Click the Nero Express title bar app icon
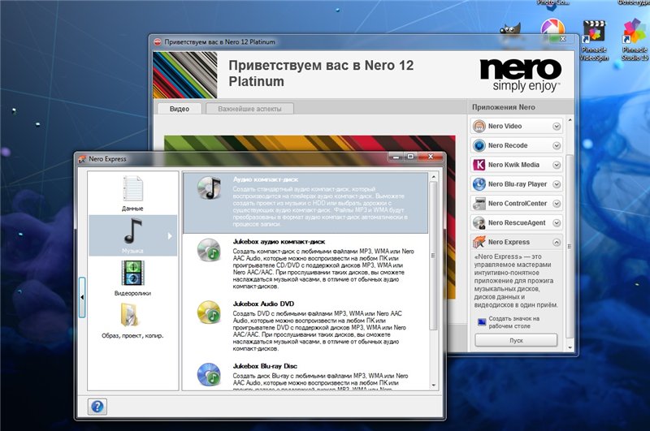The image size is (650, 431). pyautogui.click(x=82, y=159)
